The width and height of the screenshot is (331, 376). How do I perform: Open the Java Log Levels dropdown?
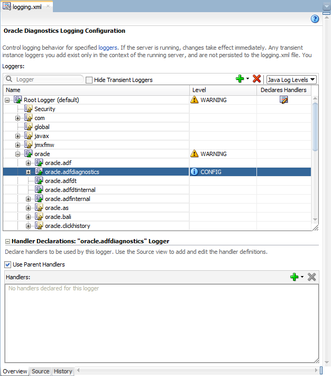click(x=291, y=80)
